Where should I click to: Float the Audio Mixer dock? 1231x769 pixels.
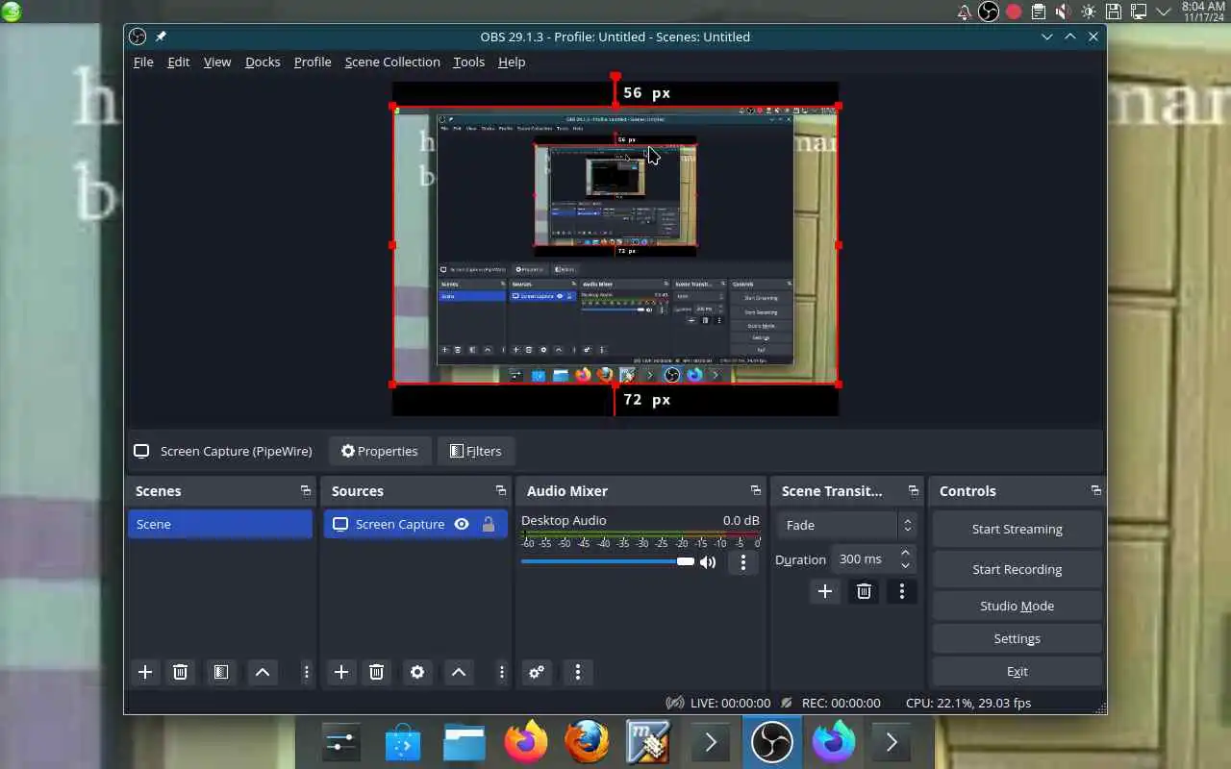(x=756, y=491)
